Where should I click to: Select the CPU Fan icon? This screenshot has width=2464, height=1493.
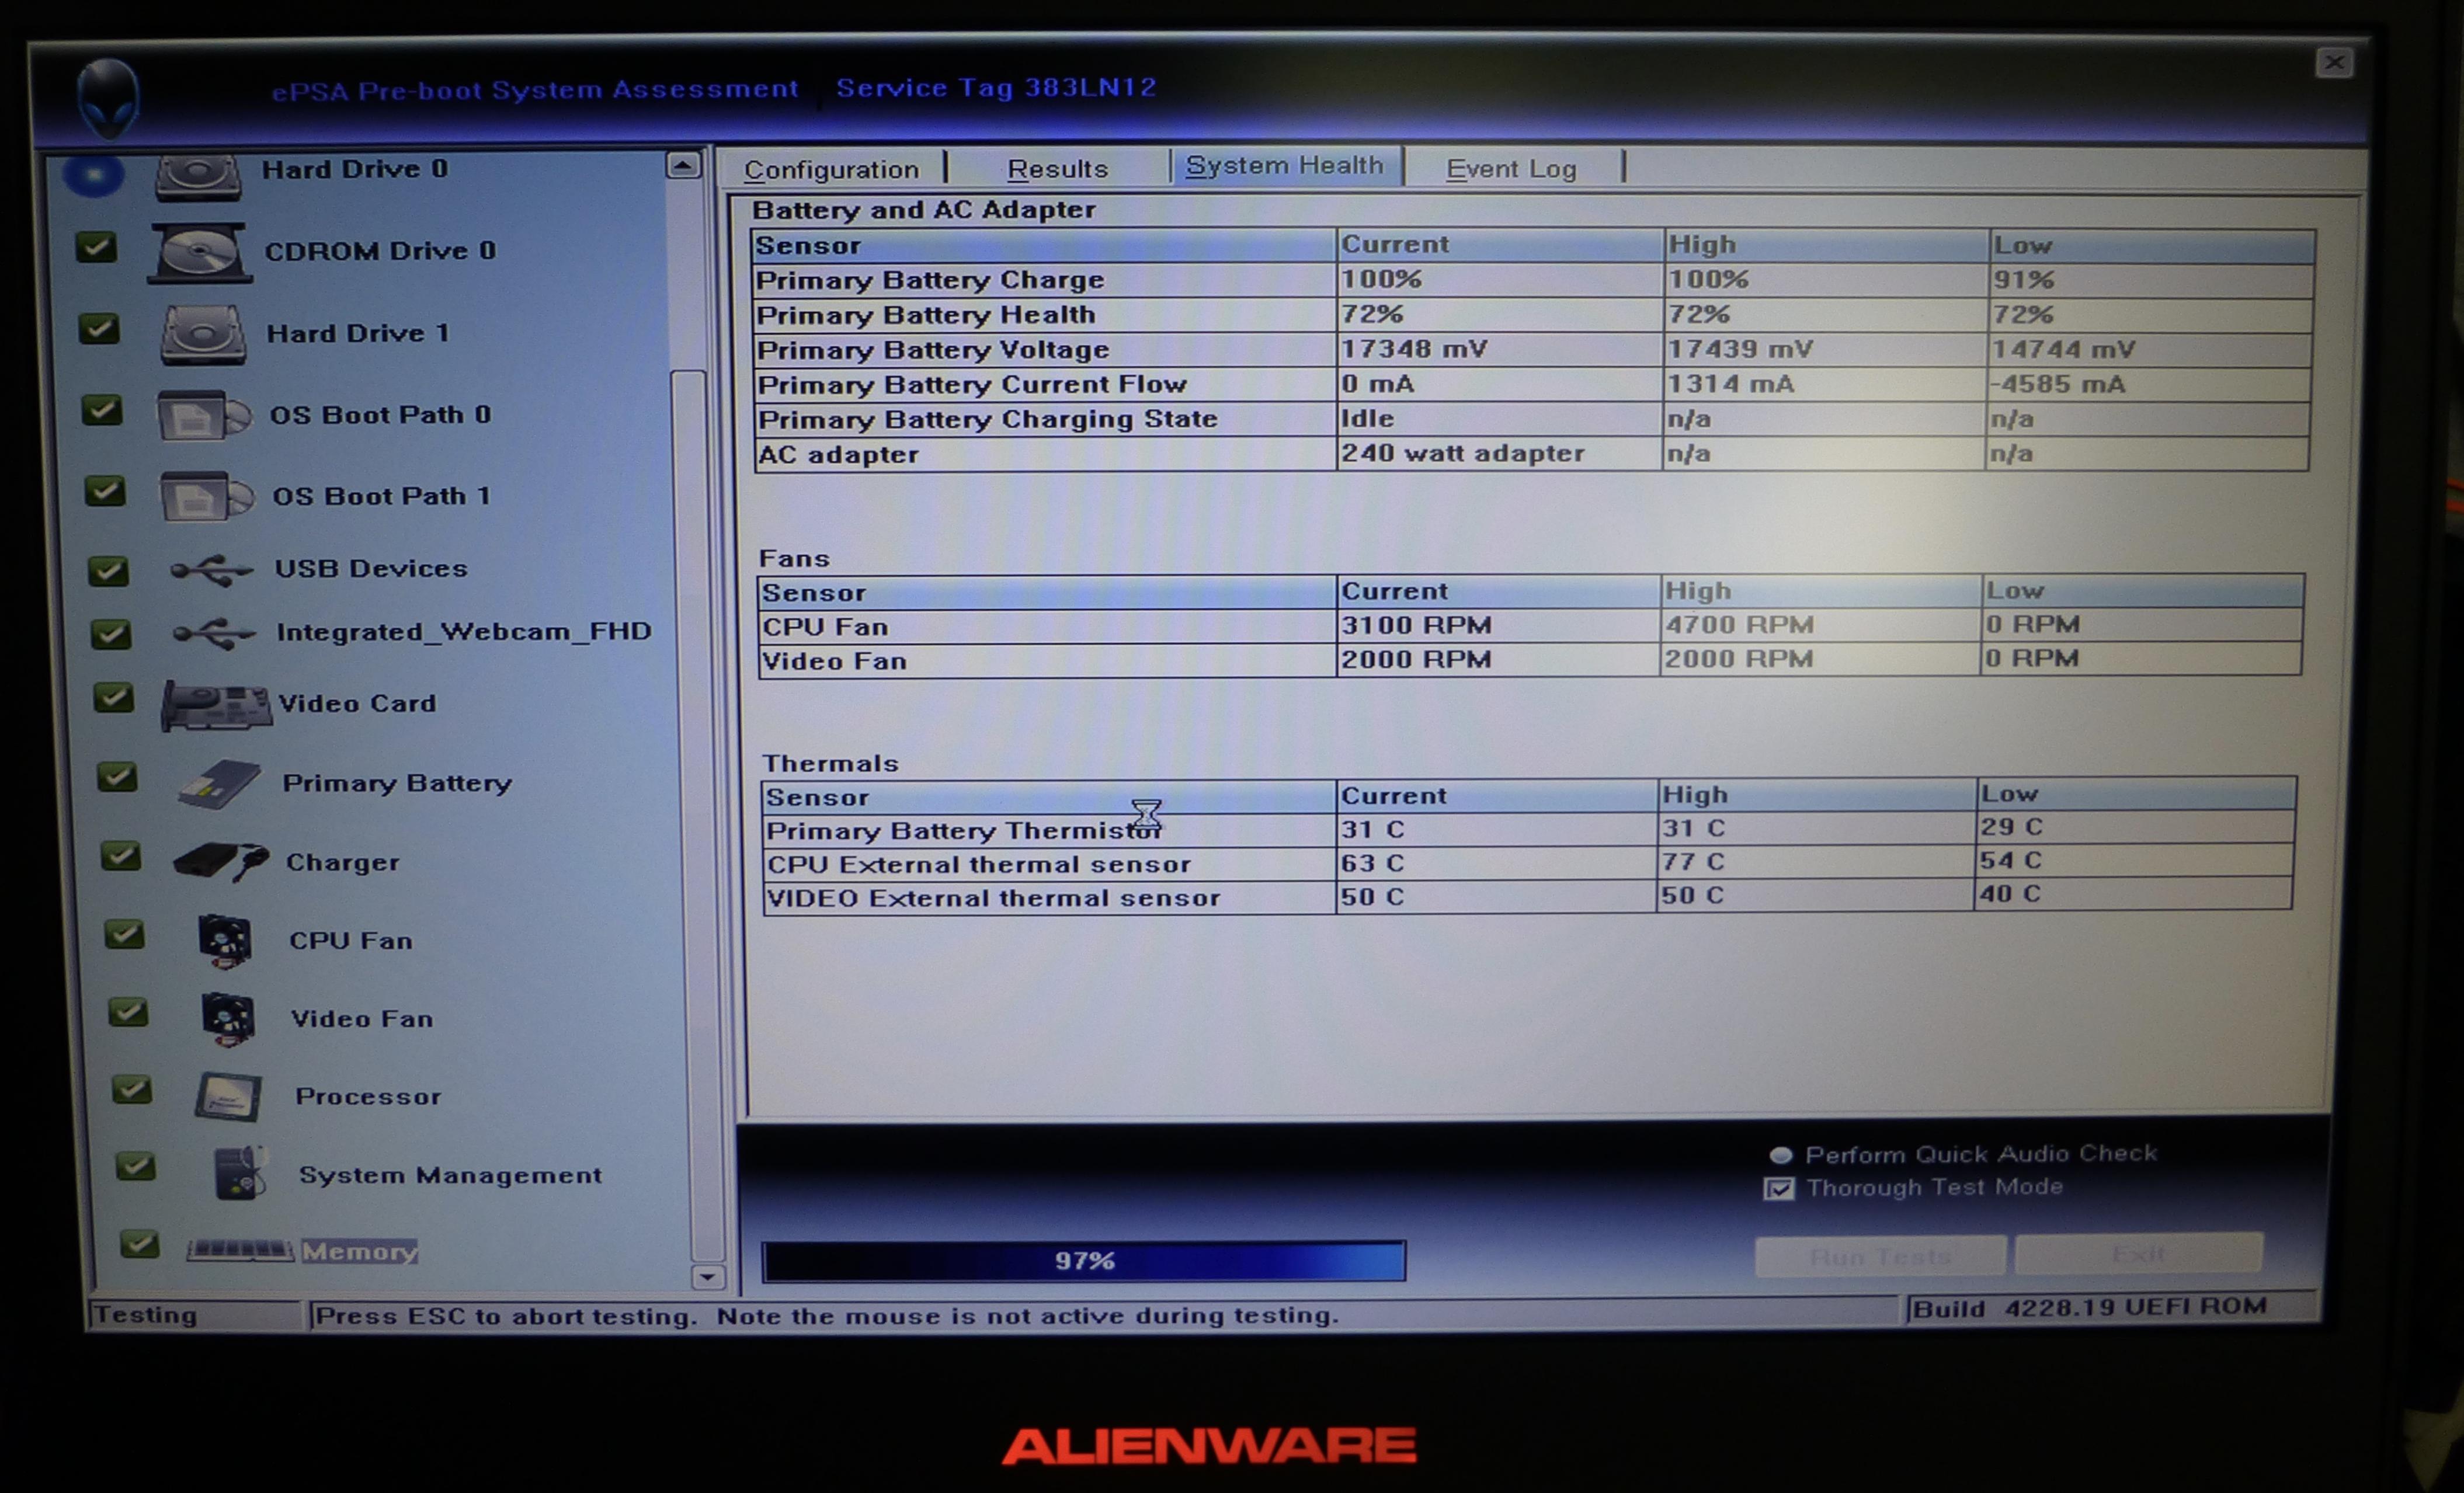225,940
